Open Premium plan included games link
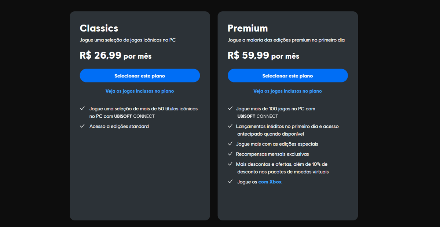The width and height of the screenshot is (440, 227). pos(287,91)
